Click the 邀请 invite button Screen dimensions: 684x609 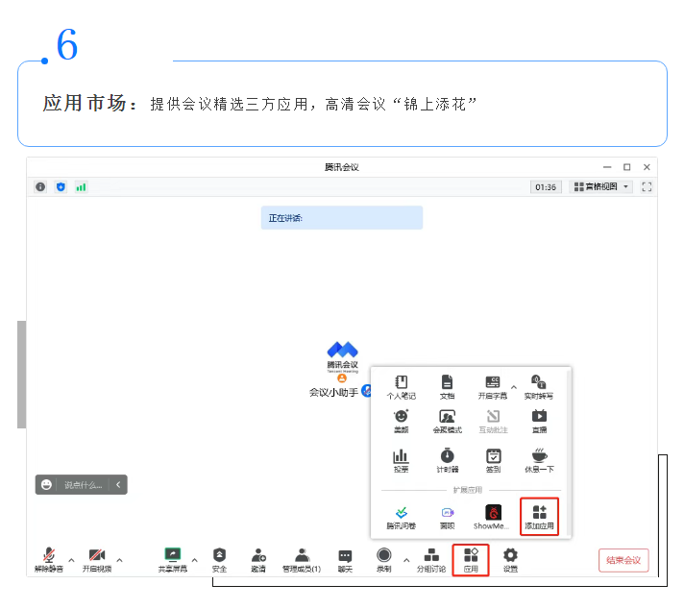[x=258, y=559]
